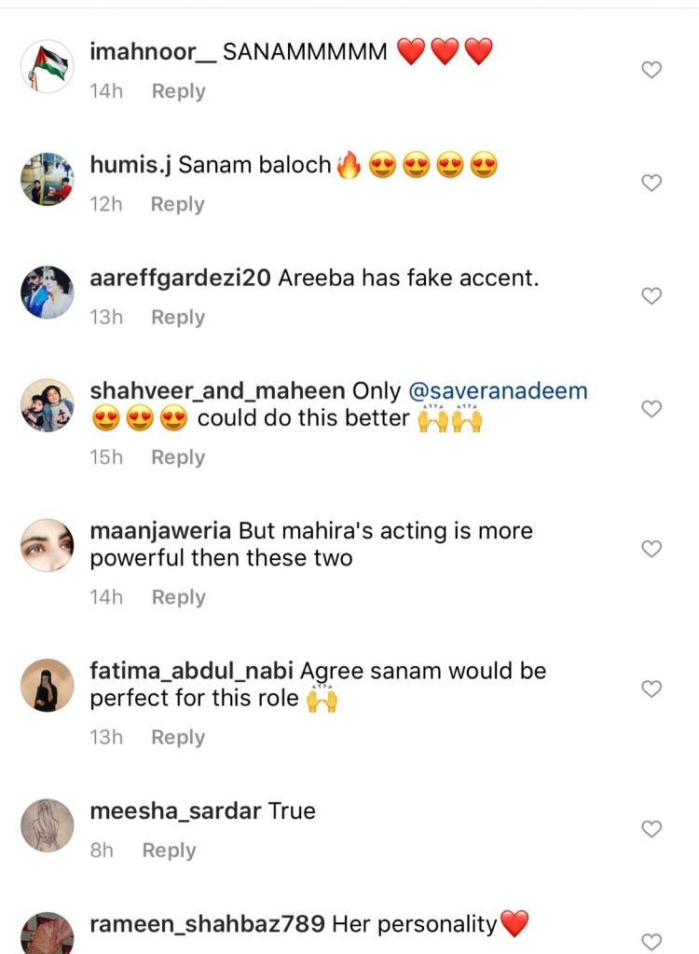Like meesha_sardar's True comment

tap(652, 829)
